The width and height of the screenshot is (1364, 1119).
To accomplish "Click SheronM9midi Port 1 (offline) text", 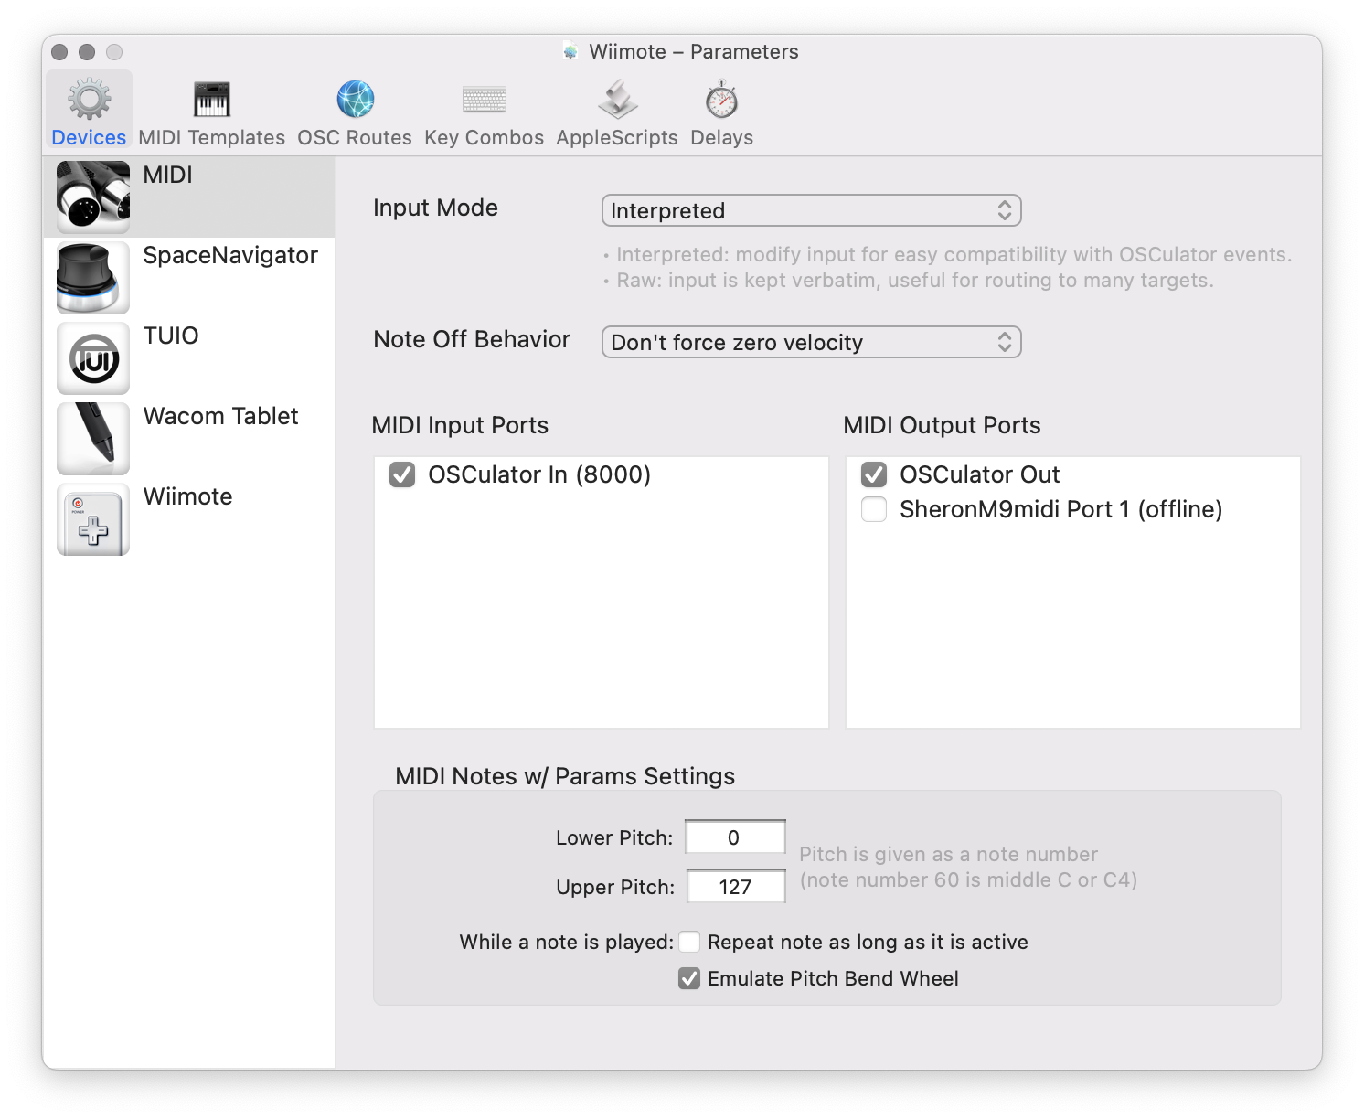I will click(x=1060, y=509).
